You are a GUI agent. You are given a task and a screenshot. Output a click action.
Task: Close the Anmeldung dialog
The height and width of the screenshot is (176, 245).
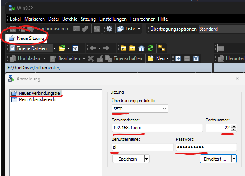237,79
